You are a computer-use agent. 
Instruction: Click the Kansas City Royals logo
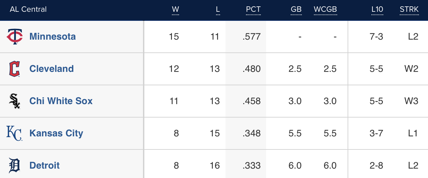click(14, 133)
